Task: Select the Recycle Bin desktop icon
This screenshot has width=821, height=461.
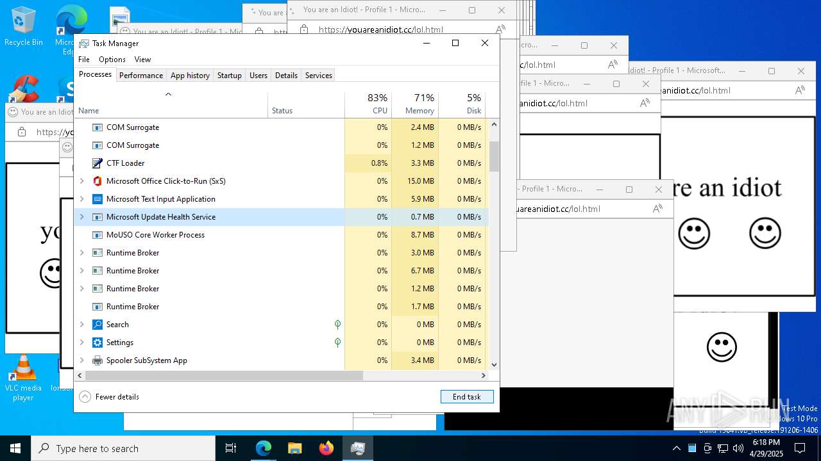Action: [23, 27]
